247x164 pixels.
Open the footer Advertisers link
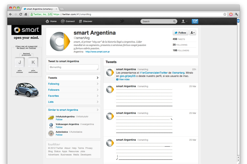(54, 155)
